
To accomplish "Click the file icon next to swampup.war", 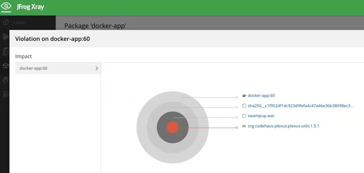I will coord(244,116).
